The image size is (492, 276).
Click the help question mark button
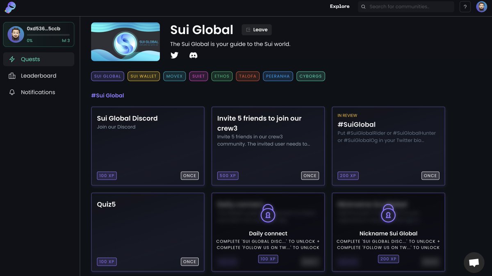point(465,7)
